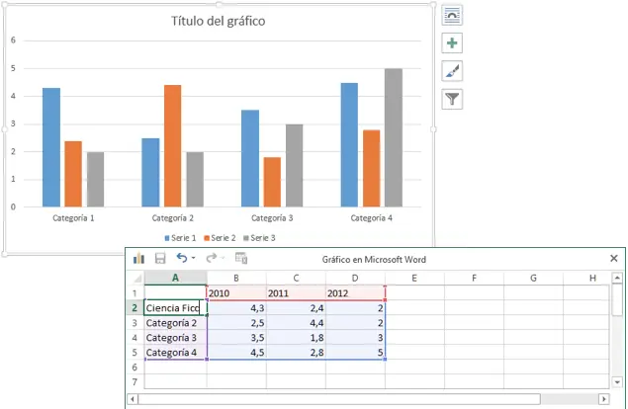This screenshot has height=409, width=628.
Task: Open Chart Styles paintbrush button
Action: pos(452,71)
